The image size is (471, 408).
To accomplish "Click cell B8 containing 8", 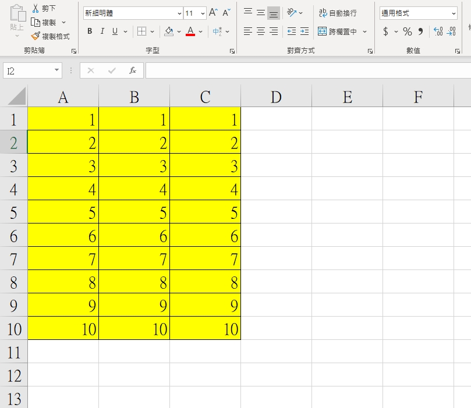I will [x=134, y=282].
